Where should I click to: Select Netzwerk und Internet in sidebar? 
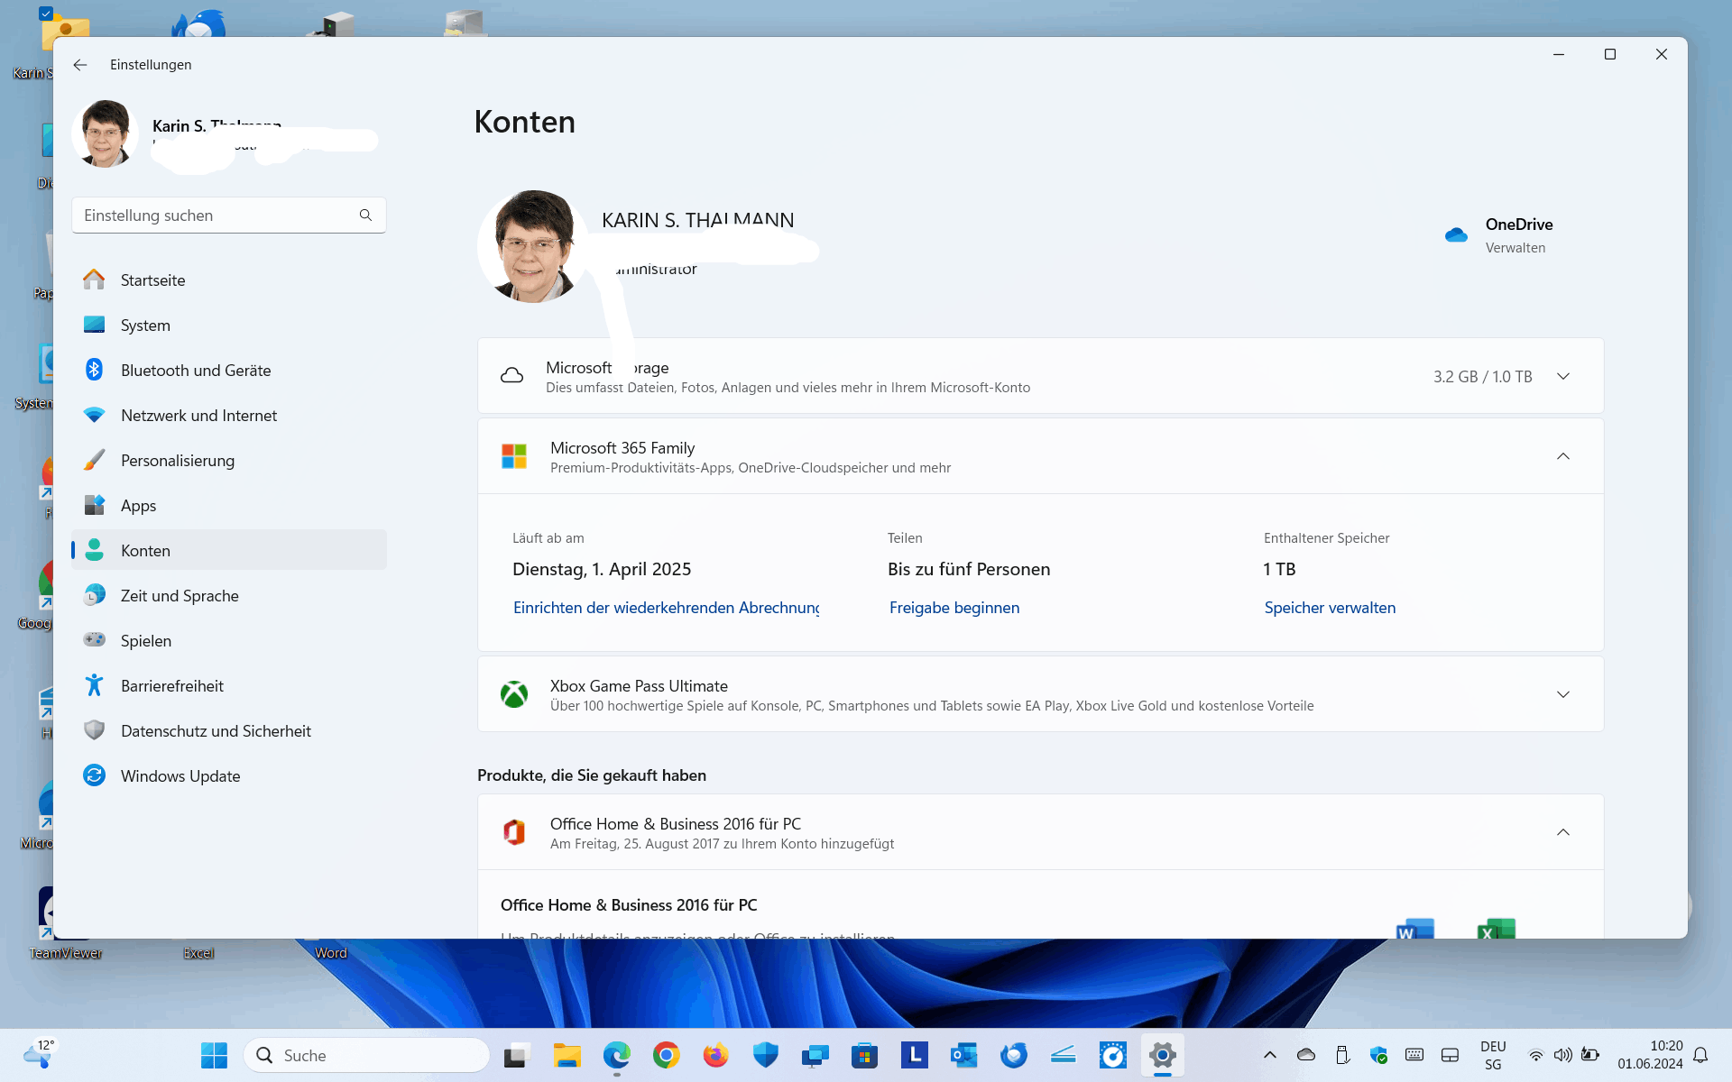(x=198, y=416)
